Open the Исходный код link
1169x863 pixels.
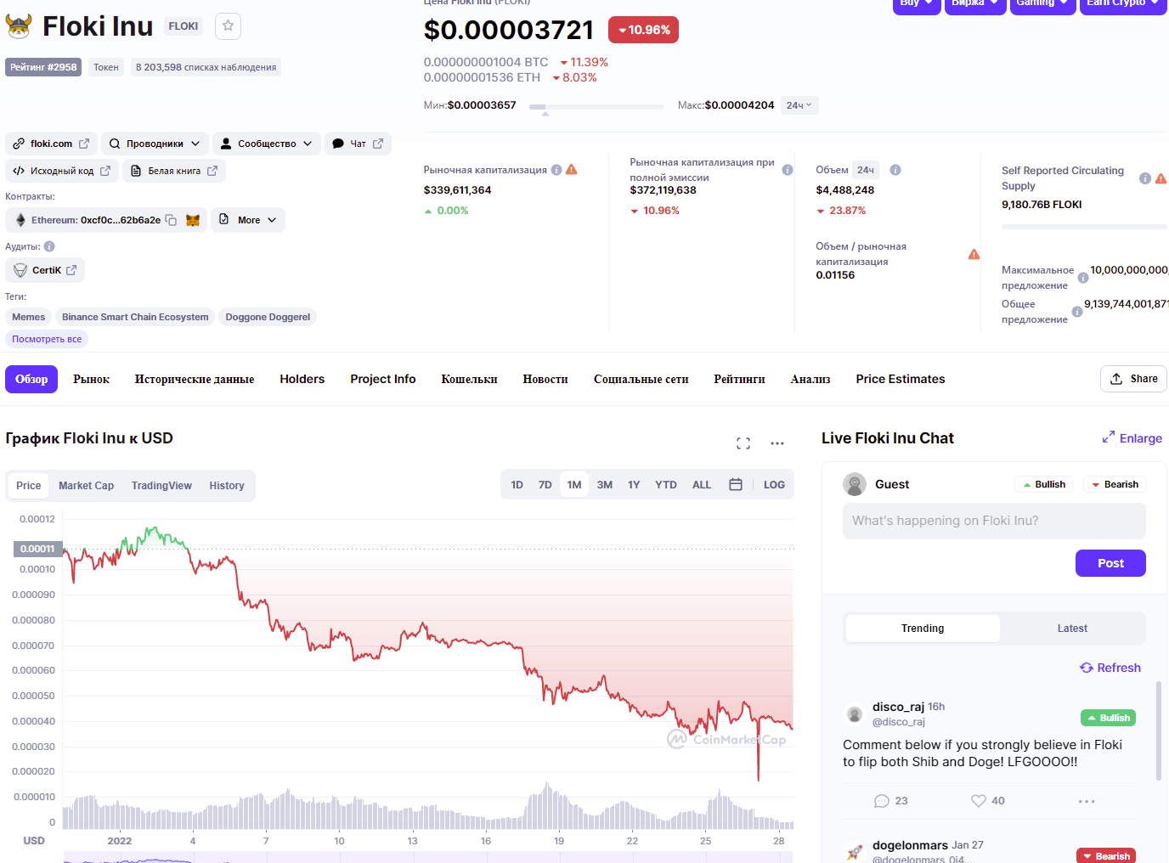(x=62, y=171)
